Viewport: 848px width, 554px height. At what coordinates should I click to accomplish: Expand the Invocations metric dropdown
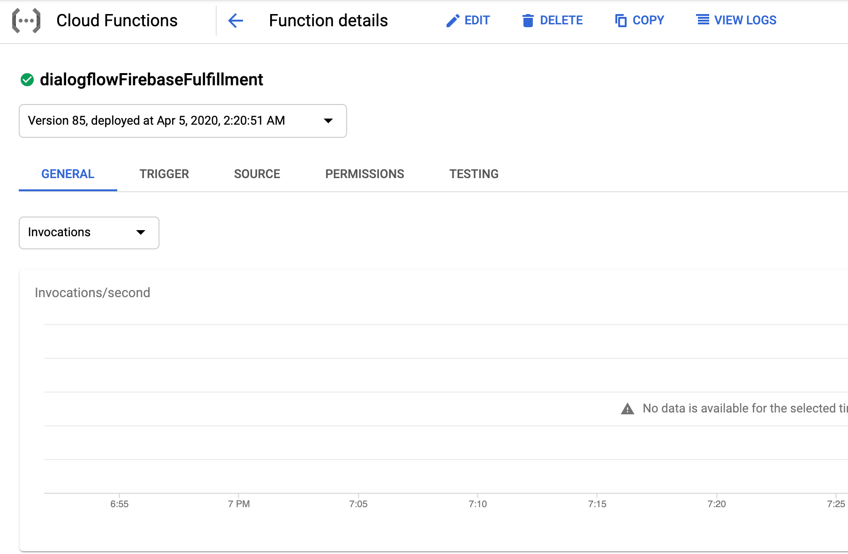pos(89,232)
